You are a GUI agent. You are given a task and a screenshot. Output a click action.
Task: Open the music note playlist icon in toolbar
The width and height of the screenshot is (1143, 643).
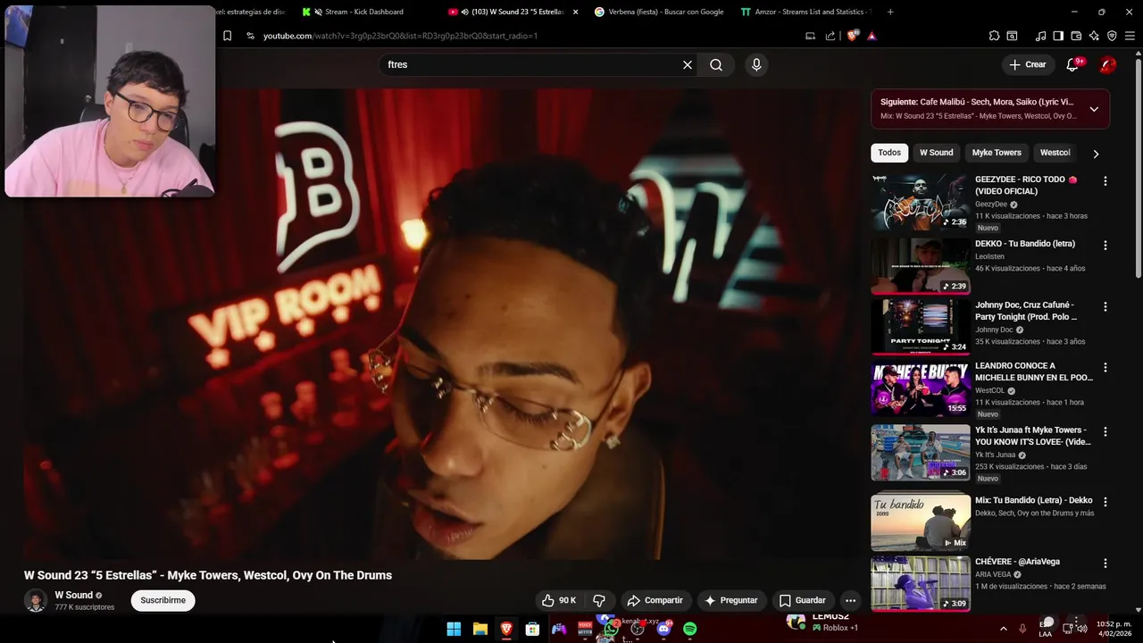click(x=1040, y=36)
